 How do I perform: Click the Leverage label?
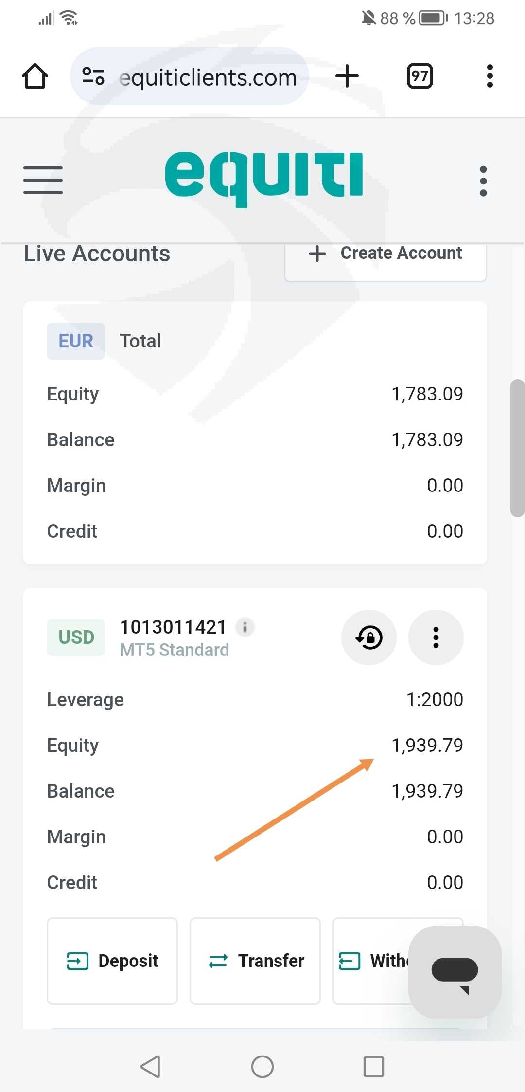coord(86,700)
